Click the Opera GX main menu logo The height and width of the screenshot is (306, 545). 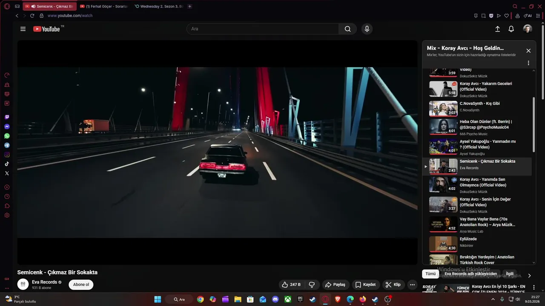(7, 6)
